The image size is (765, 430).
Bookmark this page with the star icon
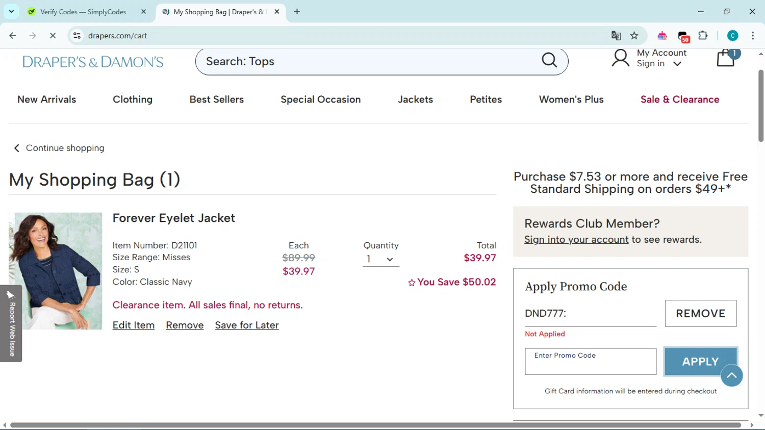[x=634, y=36]
